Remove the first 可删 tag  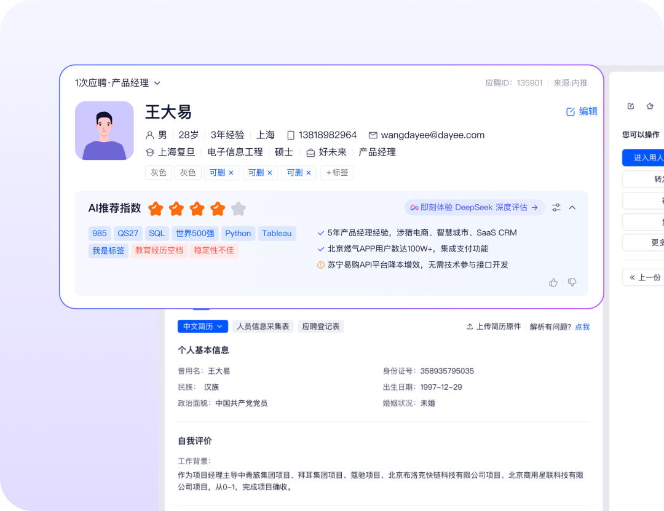point(231,172)
